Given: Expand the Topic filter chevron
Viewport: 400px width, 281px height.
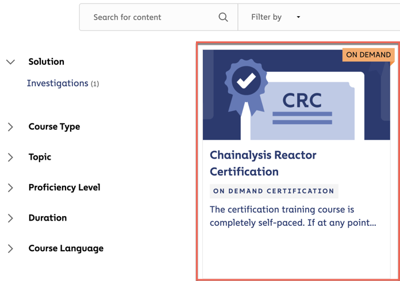Looking at the screenshot, I should (10, 157).
